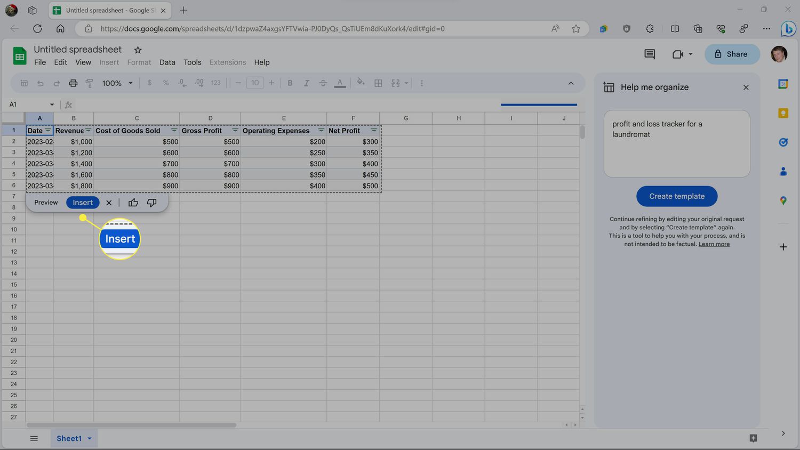
Task: Click the thumbs down feedback icon
Action: (x=152, y=203)
